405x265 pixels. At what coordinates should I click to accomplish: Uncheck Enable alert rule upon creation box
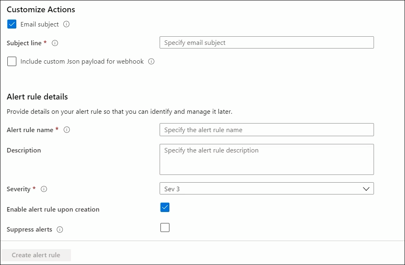click(165, 208)
